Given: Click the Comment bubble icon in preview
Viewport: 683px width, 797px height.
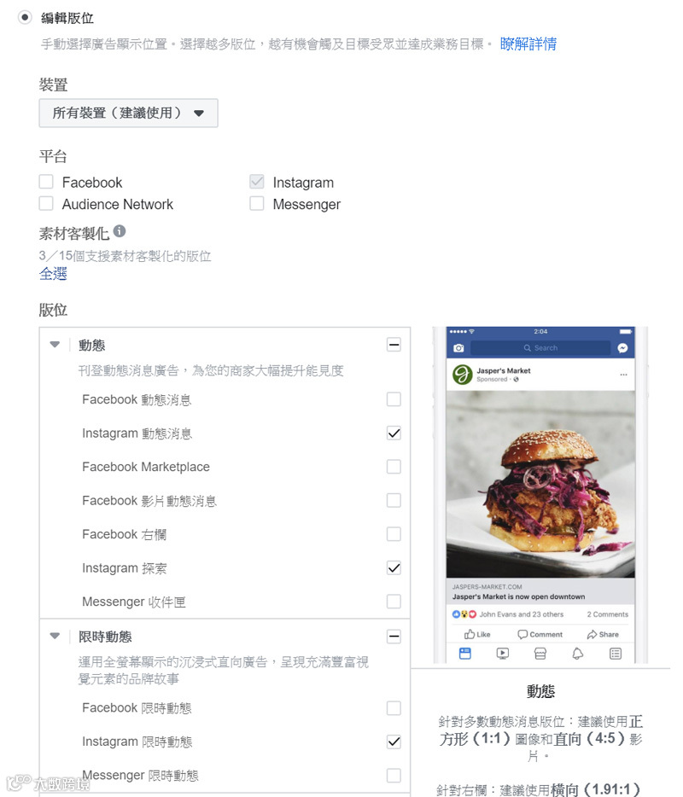Looking at the screenshot, I should coord(522,634).
